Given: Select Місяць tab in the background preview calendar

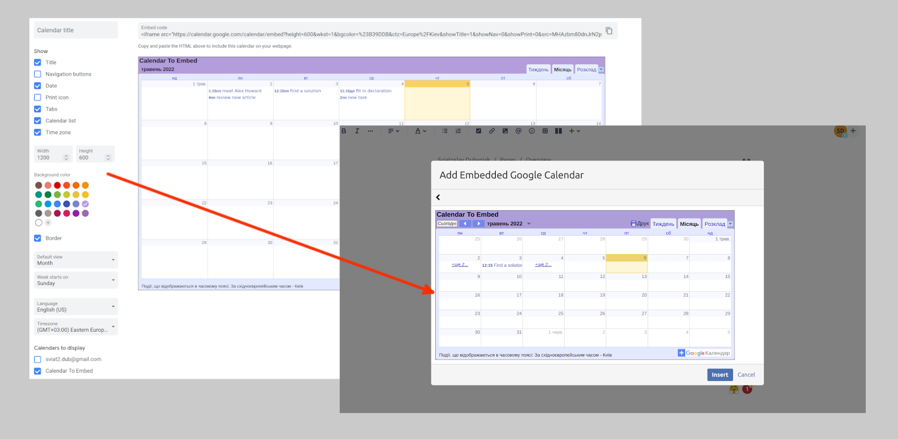Looking at the screenshot, I should pyautogui.click(x=563, y=70).
